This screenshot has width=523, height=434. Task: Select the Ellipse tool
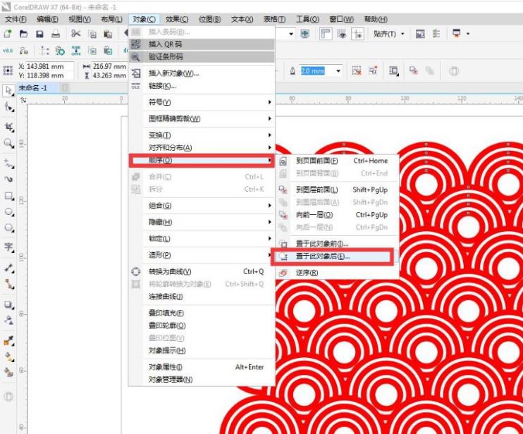[x=8, y=211]
